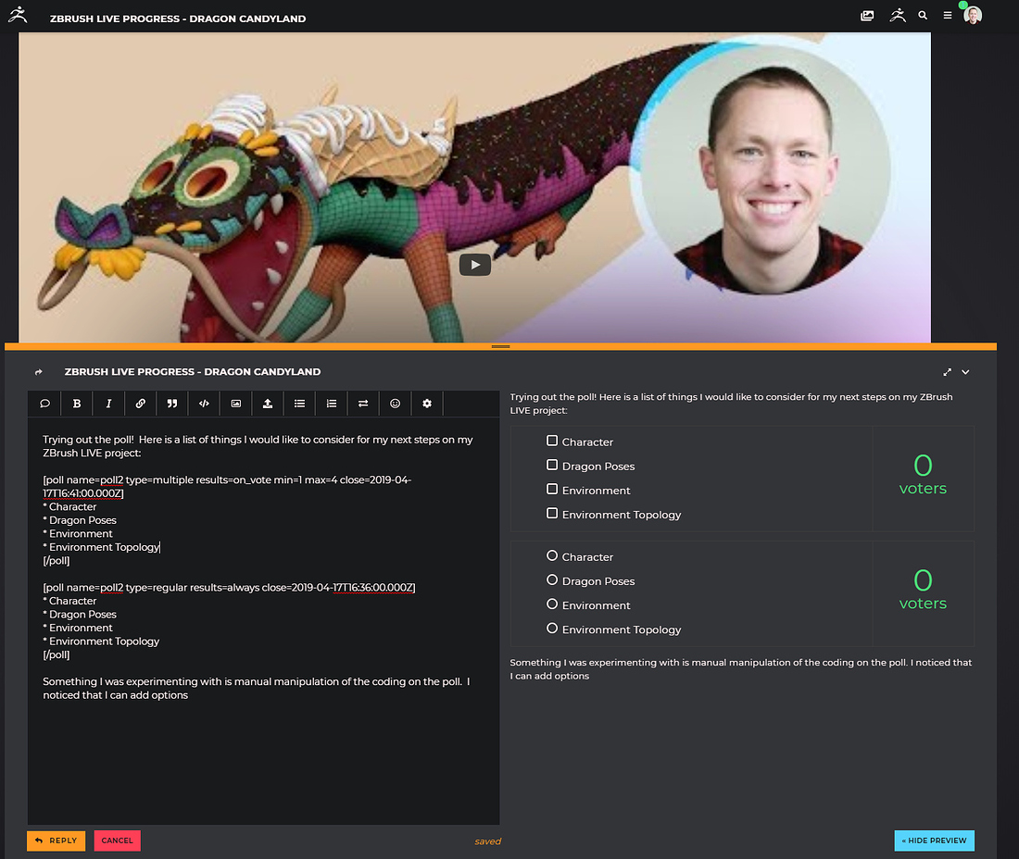Place cursor after 'Environment Topology' in first poll code

tap(160, 547)
